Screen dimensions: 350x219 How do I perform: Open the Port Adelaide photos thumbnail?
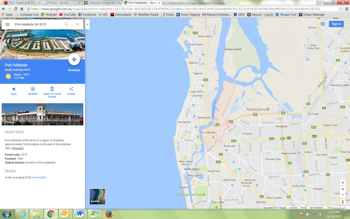tap(42, 114)
